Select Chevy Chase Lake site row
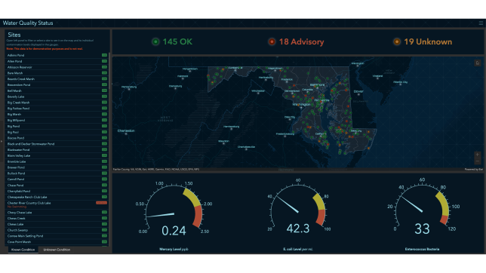 [57, 212]
